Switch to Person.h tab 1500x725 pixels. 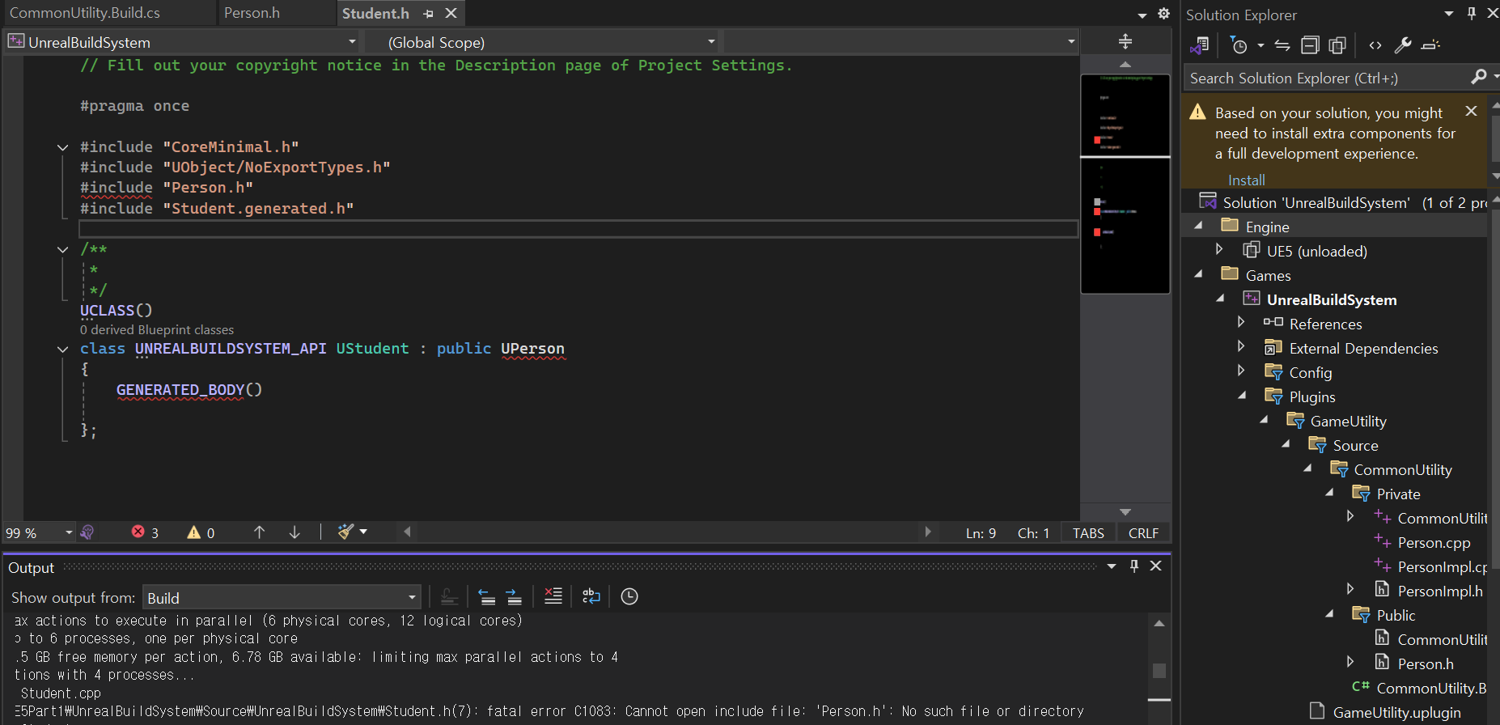[x=252, y=13]
